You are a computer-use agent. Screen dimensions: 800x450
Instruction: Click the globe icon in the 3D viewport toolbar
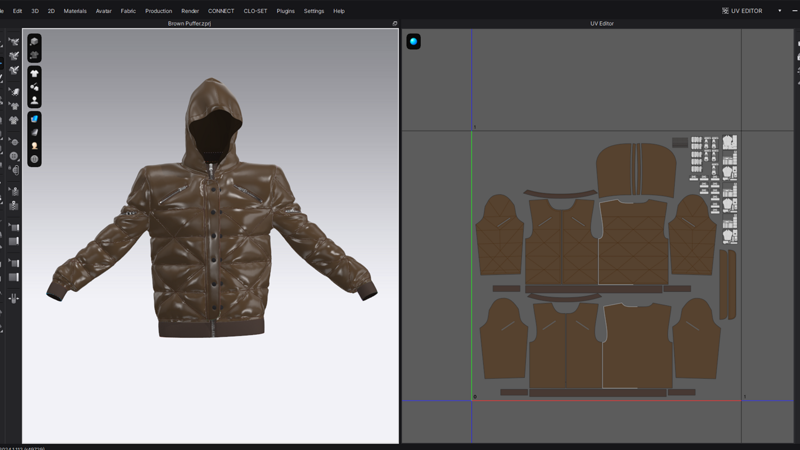(x=35, y=159)
